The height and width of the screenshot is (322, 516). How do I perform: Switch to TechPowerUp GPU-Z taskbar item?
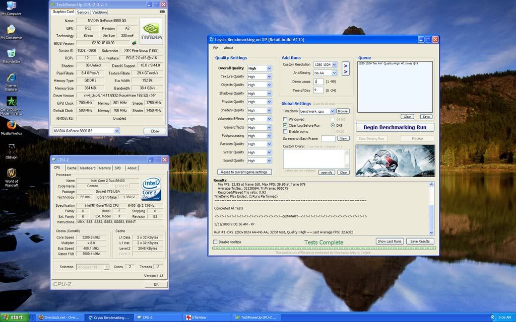[256, 317]
